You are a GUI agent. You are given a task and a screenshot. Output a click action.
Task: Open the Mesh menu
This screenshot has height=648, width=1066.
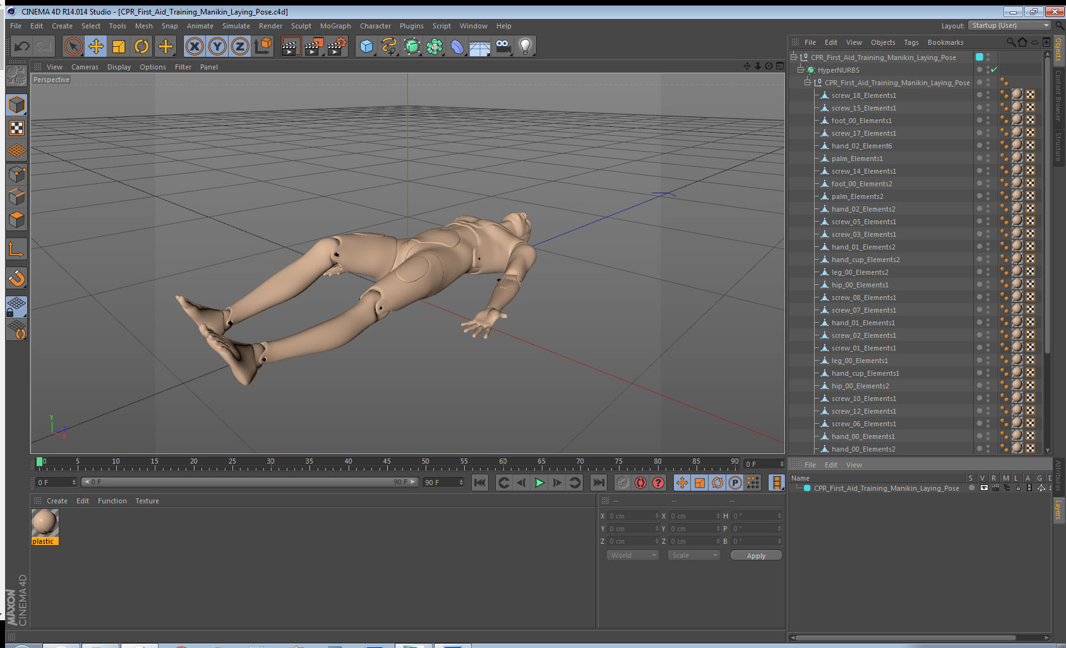click(x=143, y=26)
